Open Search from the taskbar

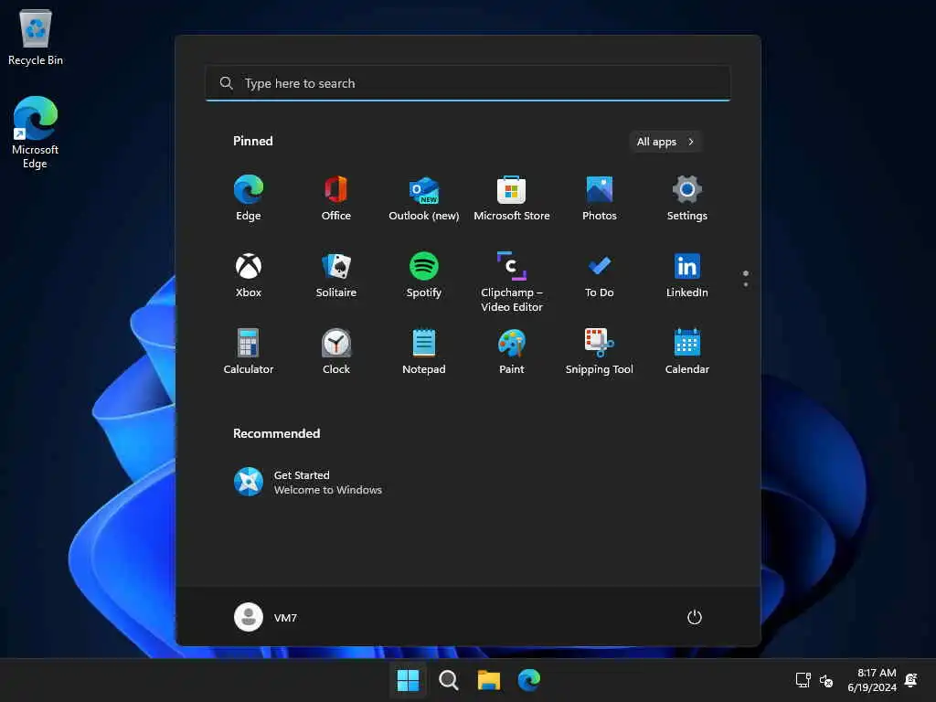pos(448,680)
